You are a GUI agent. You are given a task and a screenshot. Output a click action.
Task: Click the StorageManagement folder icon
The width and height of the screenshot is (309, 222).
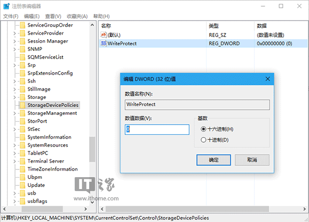tap(23, 113)
